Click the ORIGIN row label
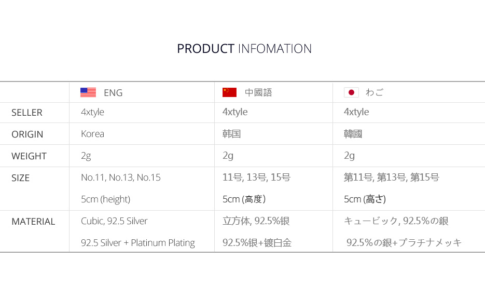 point(27,134)
